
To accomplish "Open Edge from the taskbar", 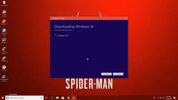I will [x=52, y=98].
